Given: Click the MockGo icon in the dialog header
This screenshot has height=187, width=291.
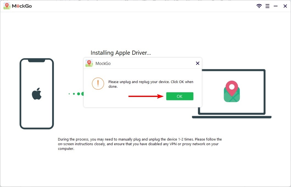Looking at the screenshot, I should pos(89,63).
